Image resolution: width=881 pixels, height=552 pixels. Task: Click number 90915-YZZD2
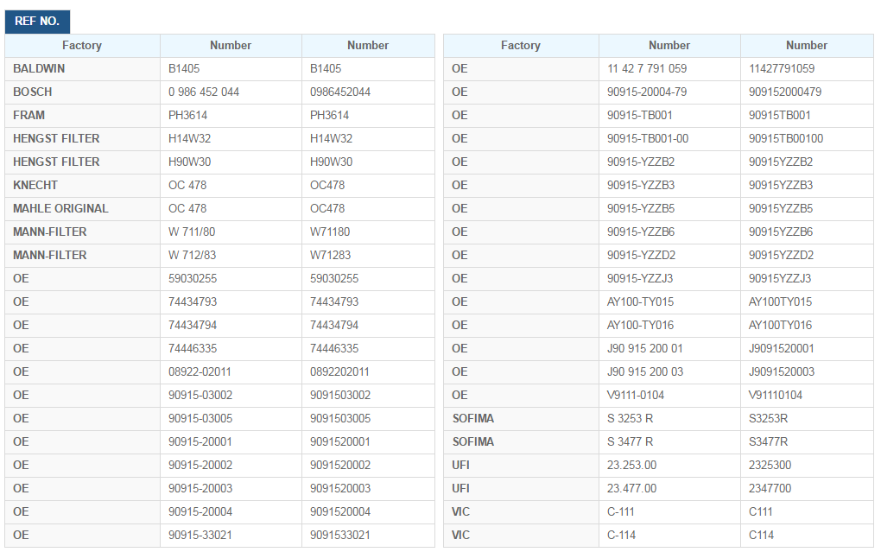tap(641, 255)
